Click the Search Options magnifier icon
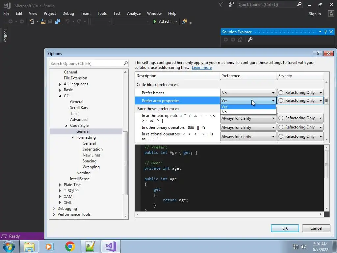This screenshot has width=337, height=253. 125,63
